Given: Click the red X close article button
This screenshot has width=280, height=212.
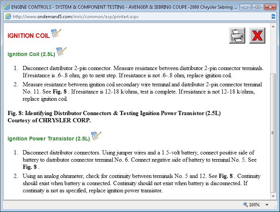Looking at the screenshot, I should pos(257,36).
